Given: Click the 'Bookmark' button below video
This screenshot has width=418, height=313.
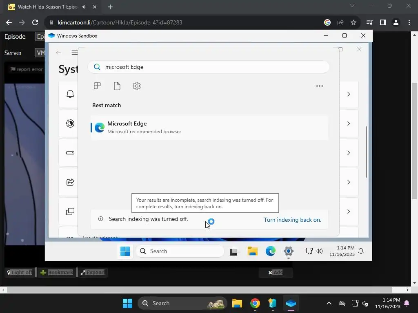Looking at the screenshot, I should pyautogui.click(x=57, y=272).
